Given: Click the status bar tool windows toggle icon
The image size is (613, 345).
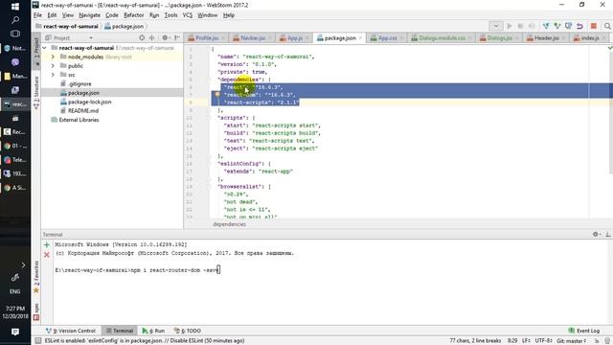Looking at the screenshot, I should click(x=38, y=341).
